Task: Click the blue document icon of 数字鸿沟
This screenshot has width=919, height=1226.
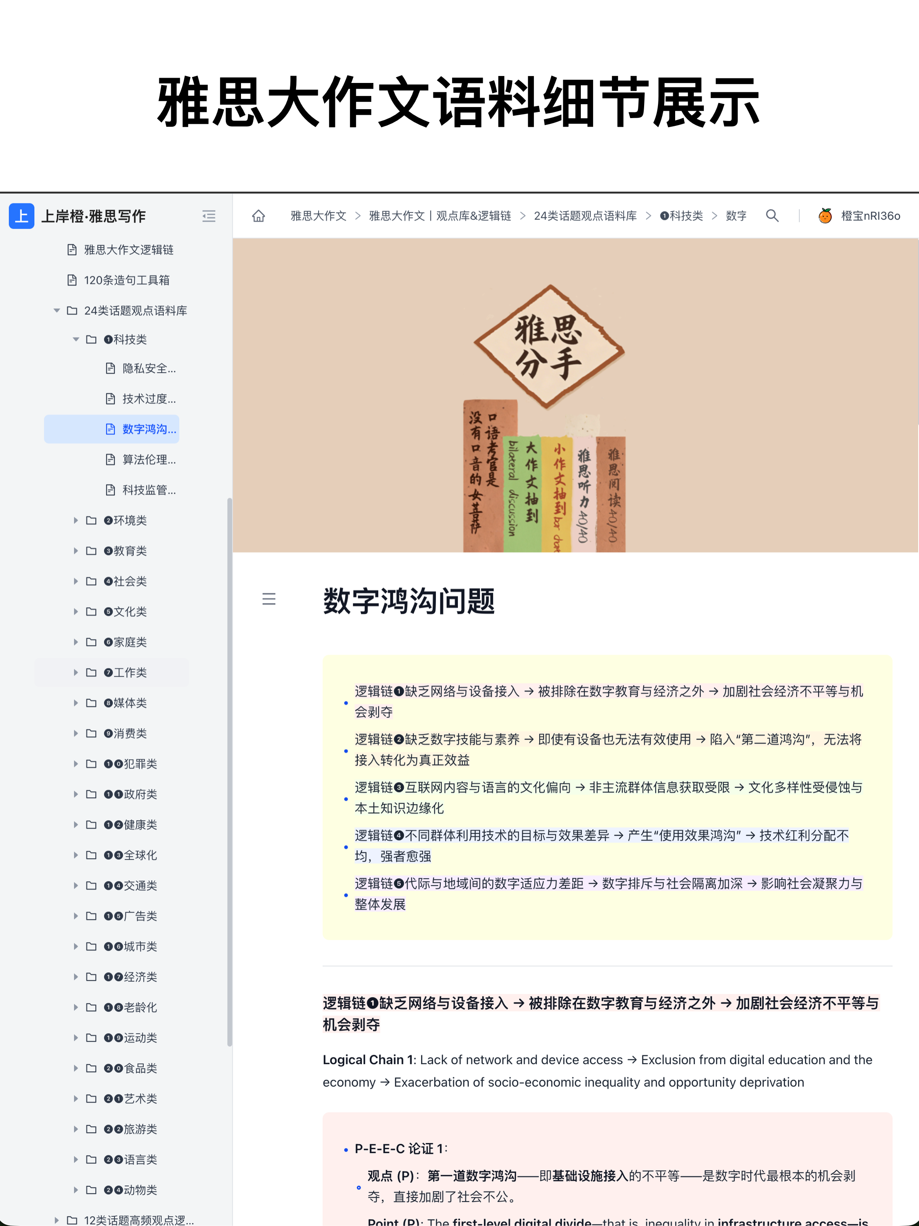Action: (x=110, y=429)
